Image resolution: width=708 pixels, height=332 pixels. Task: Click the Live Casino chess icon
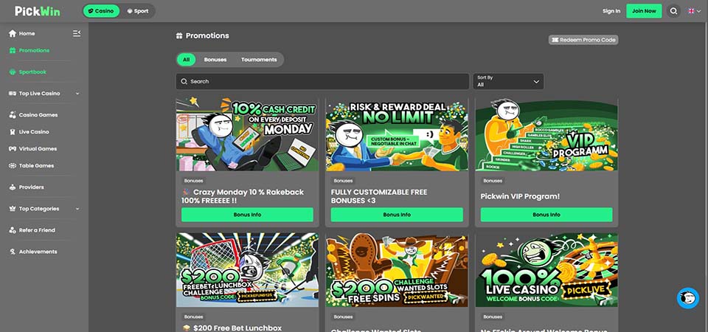coord(13,132)
